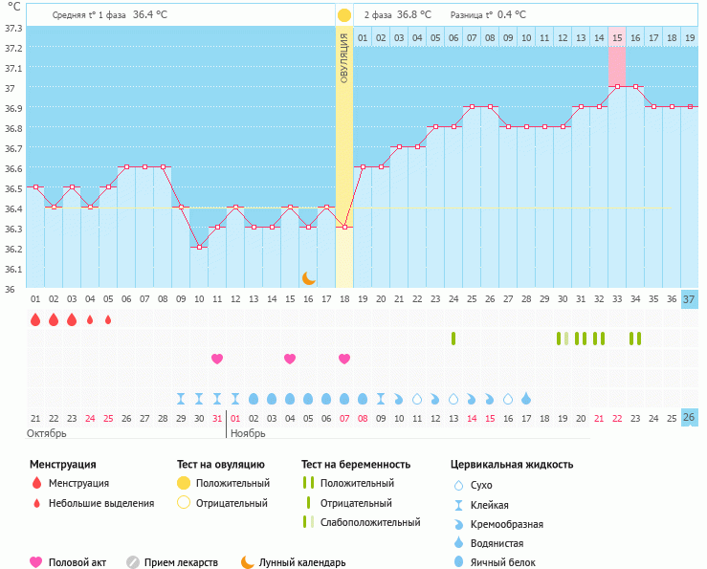
Task: Click the positive ovulation test legend circle
Action: (184, 484)
